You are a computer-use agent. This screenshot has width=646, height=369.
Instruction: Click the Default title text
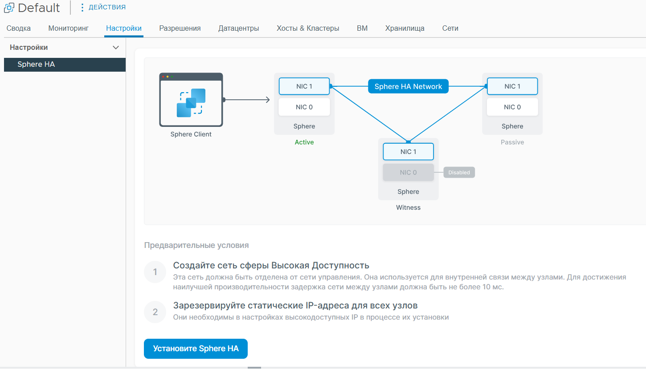39,8
